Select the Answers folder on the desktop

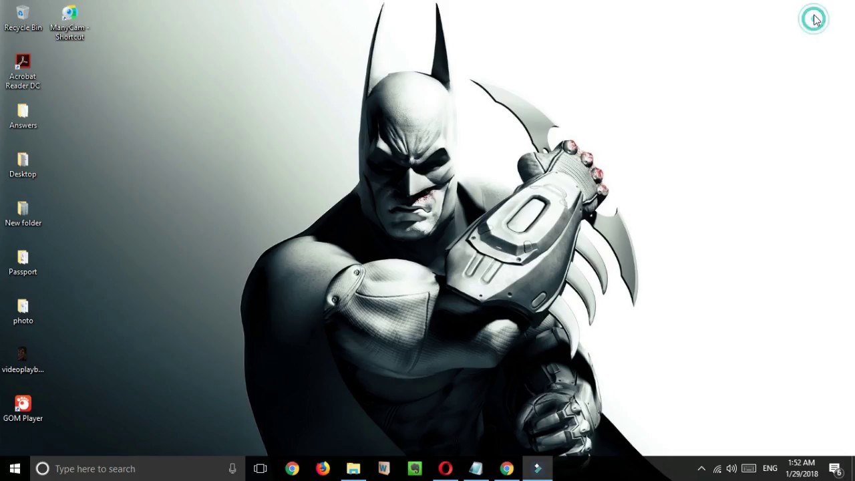[x=23, y=116]
